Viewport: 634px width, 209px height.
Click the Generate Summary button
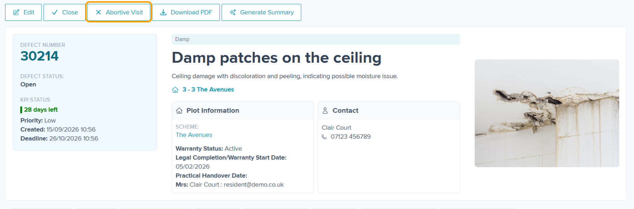click(261, 12)
